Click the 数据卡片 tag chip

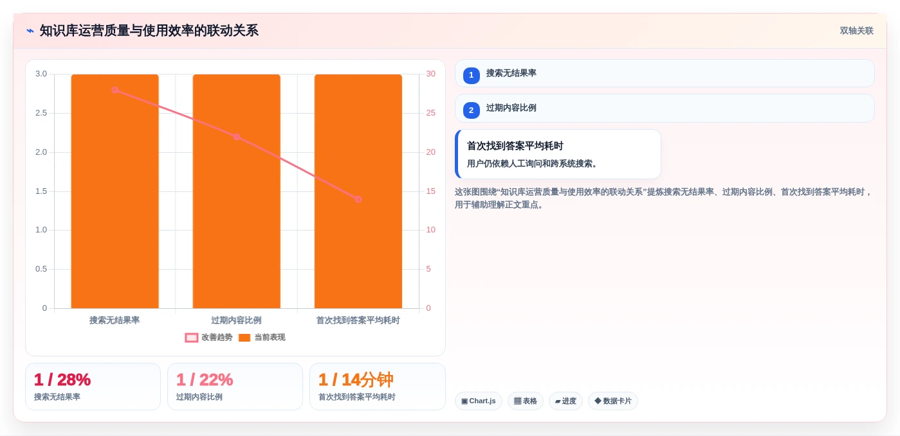pyautogui.click(x=612, y=401)
